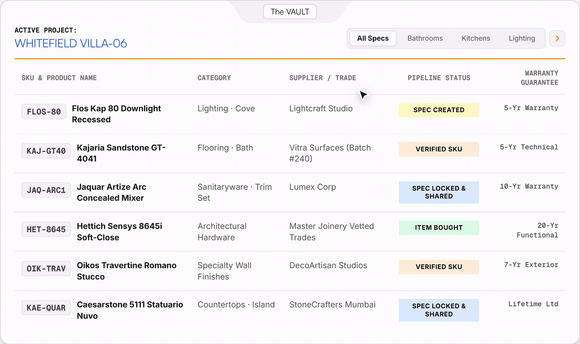580x344 pixels.
Task: Click the Active Project label
Action: (x=46, y=30)
